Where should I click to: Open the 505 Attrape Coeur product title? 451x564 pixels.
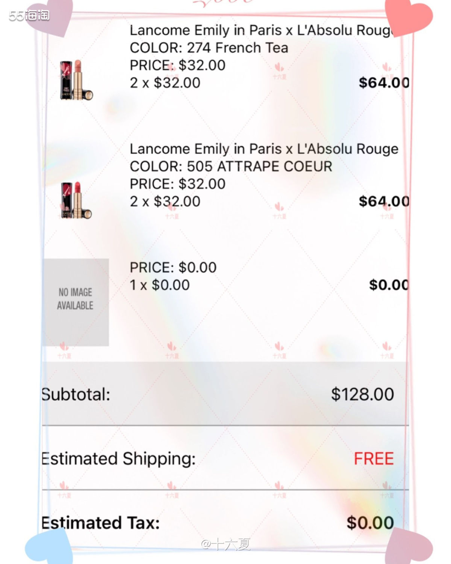pyautogui.click(x=264, y=149)
